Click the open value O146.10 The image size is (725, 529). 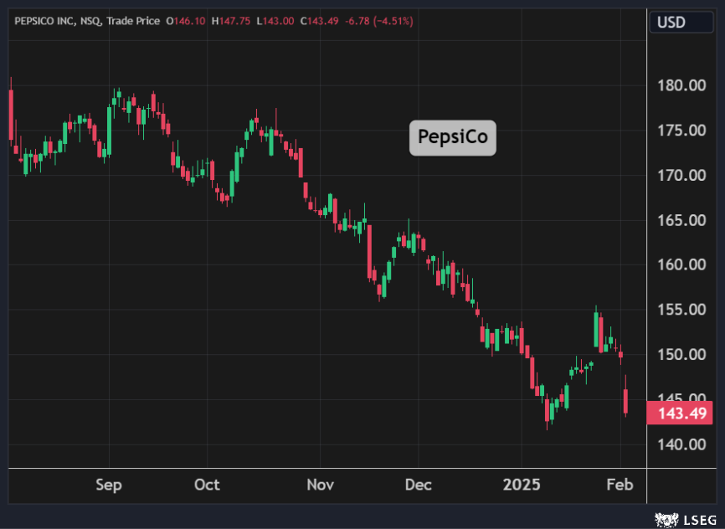click(x=185, y=21)
